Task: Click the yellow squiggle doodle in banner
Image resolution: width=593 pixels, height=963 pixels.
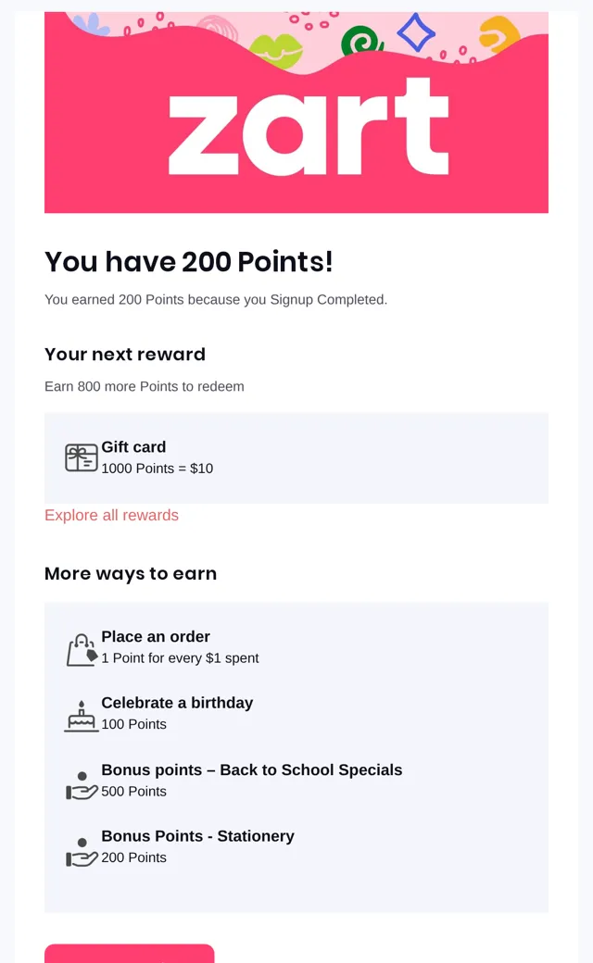Action: (499, 34)
